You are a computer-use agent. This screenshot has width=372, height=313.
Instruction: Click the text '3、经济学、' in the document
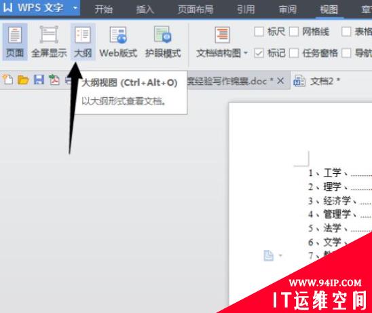point(333,201)
